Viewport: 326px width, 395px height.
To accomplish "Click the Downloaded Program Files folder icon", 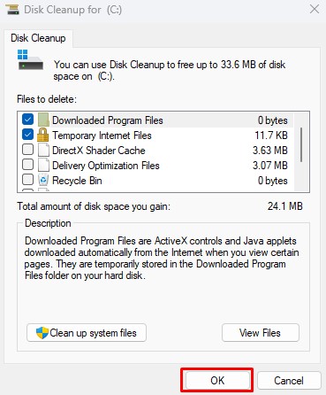I will point(43,120).
